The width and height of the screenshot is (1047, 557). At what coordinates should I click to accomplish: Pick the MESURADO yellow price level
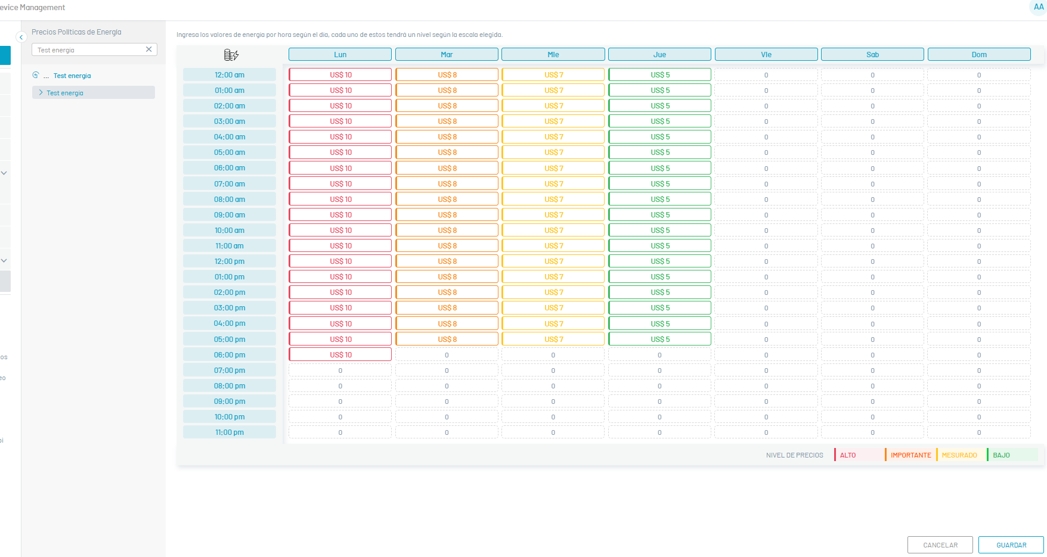pyautogui.click(x=961, y=455)
